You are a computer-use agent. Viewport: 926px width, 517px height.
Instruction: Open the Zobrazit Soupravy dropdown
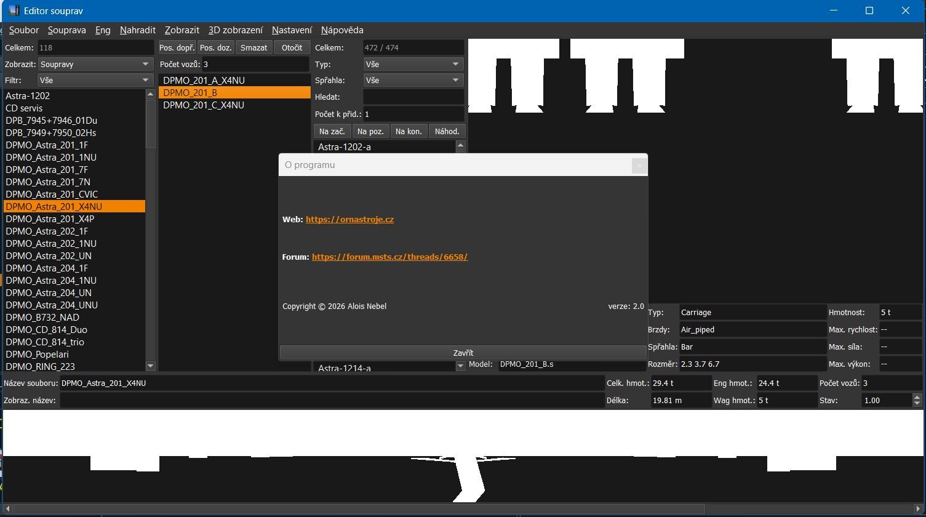(95, 64)
